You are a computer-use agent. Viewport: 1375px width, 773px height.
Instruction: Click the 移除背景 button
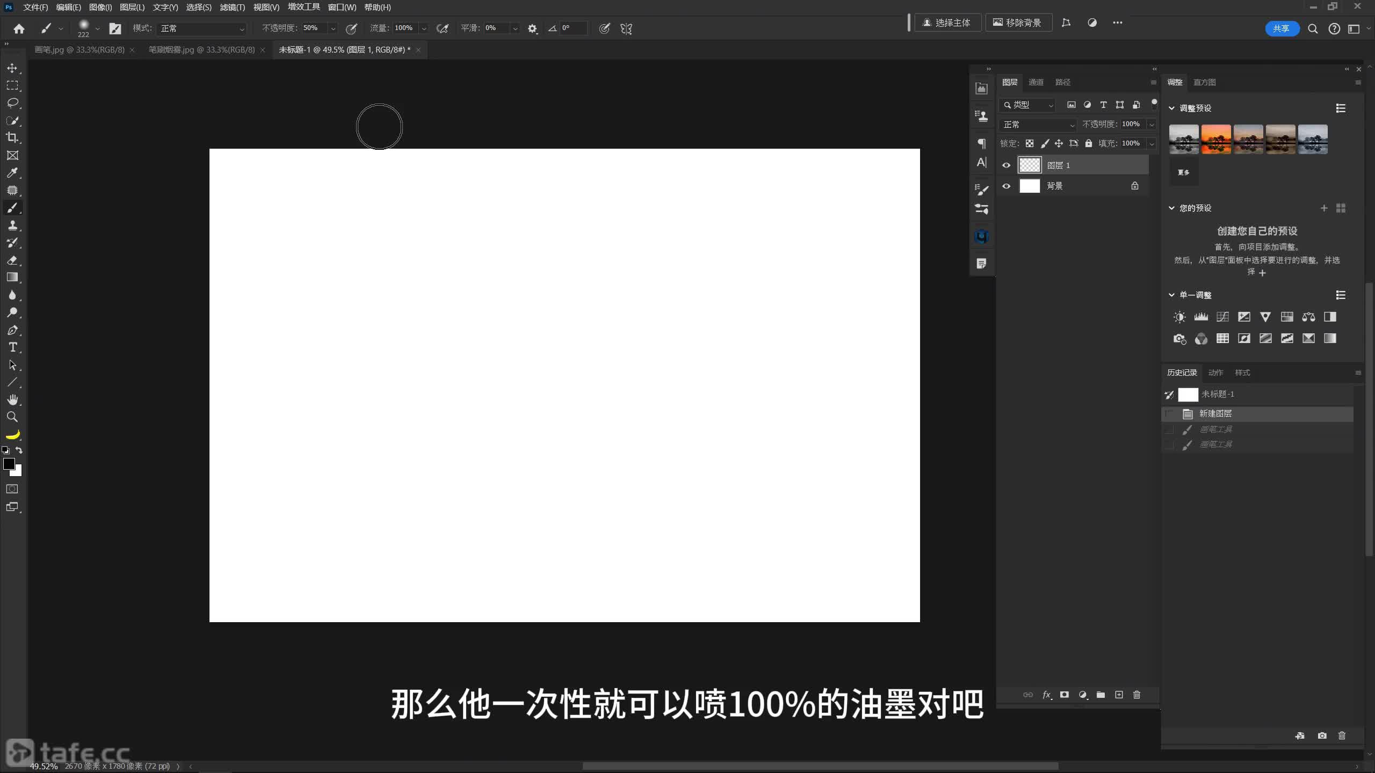click(1017, 23)
